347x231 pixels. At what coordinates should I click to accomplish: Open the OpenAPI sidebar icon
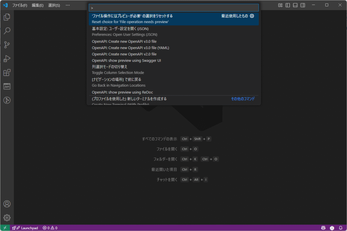pos(7,86)
